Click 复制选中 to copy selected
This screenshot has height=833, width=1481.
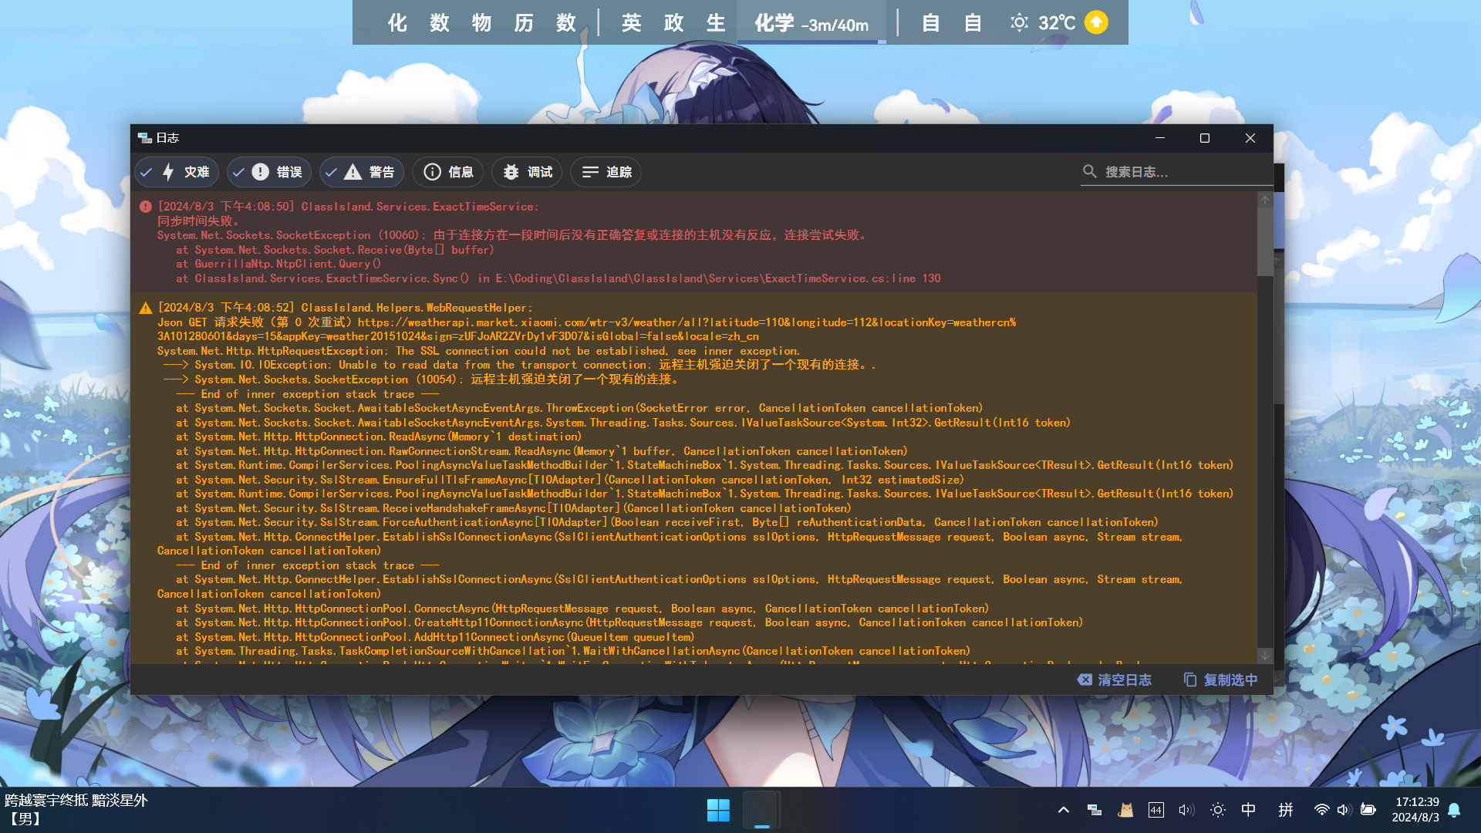pyautogui.click(x=1220, y=680)
